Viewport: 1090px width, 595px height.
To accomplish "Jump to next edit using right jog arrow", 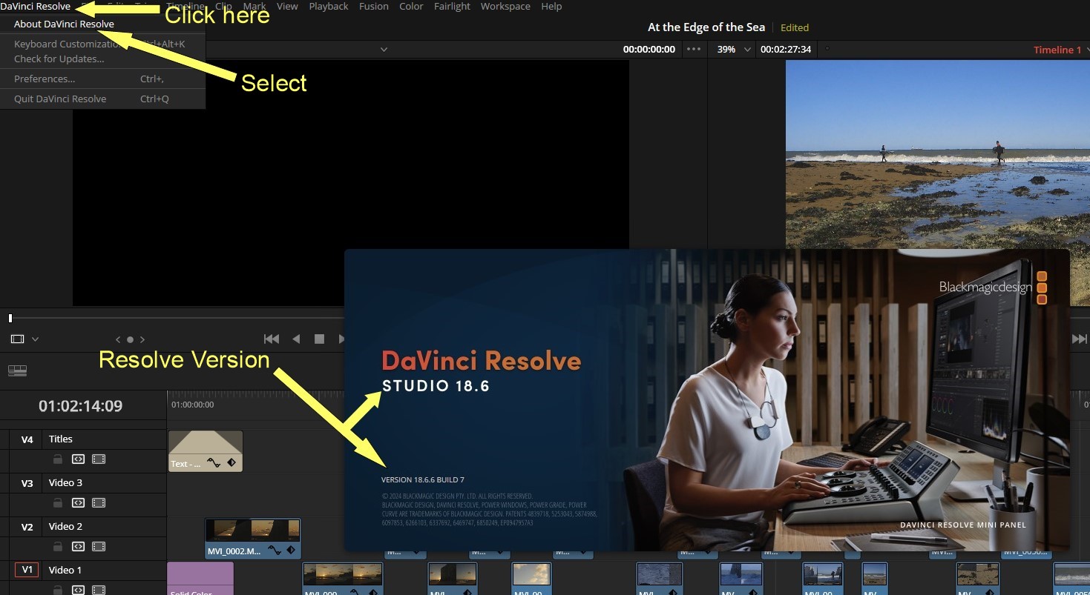I will [142, 339].
